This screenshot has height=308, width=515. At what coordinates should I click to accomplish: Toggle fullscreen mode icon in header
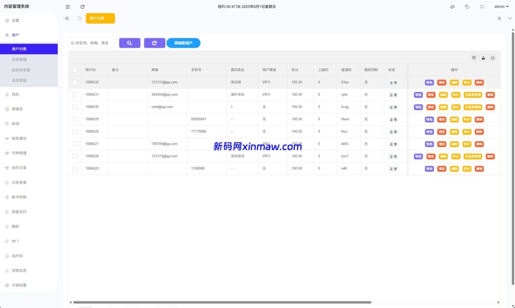[482, 7]
